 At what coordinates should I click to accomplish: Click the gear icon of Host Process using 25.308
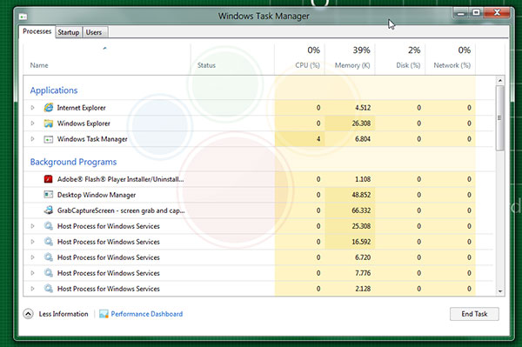tap(48, 226)
